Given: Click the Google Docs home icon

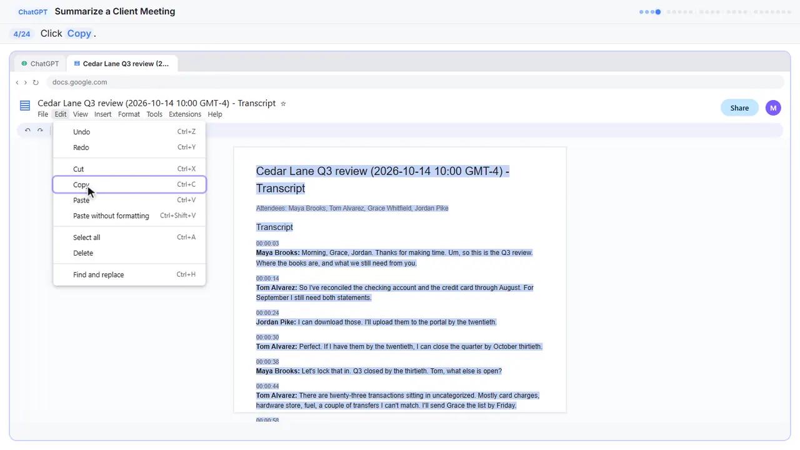Looking at the screenshot, I should pos(25,106).
